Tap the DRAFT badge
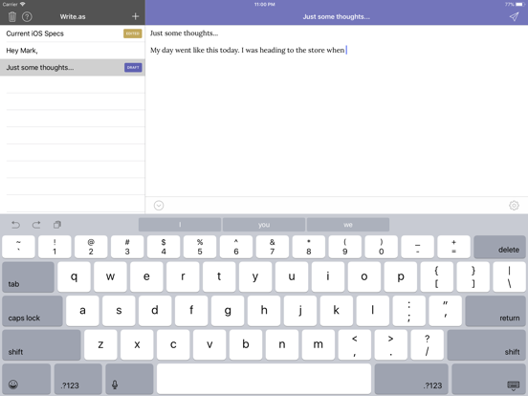Image resolution: width=528 pixels, height=396 pixels. pos(133,67)
